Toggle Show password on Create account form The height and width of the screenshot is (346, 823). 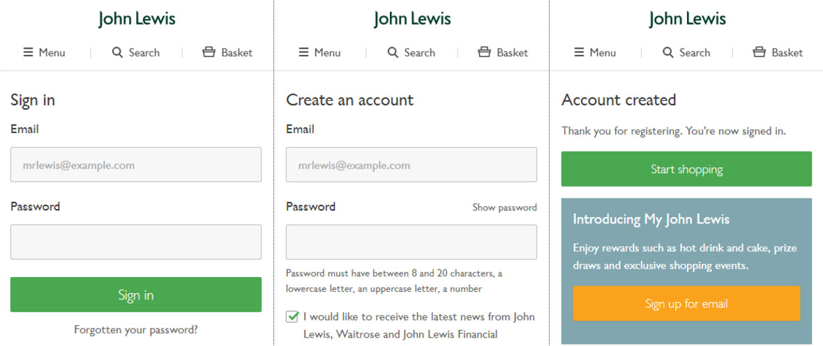tap(504, 207)
